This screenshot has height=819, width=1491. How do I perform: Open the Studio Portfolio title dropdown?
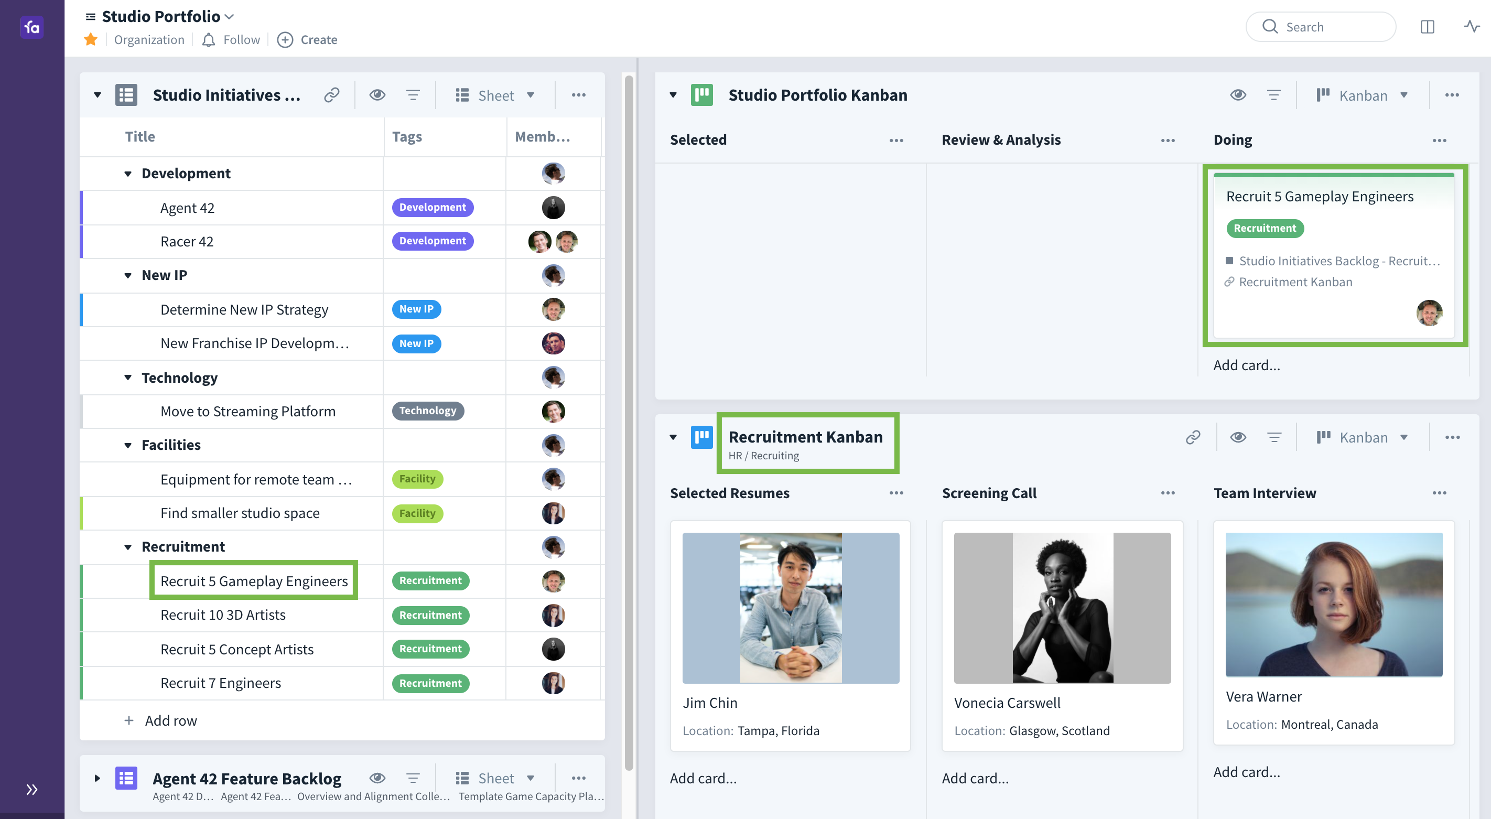(x=229, y=16)
